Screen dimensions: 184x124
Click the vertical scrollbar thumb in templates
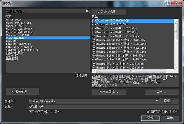[x=176, y=32]
